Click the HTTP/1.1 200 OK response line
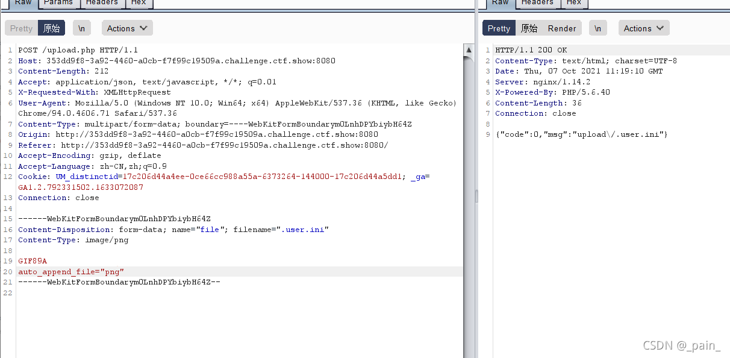Screen dimensions: 730x358 click(x=531, y=50)
